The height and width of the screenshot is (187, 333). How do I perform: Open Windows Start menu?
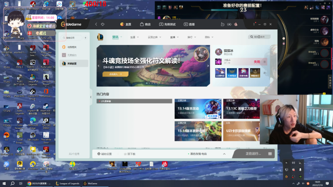point(4,183)
